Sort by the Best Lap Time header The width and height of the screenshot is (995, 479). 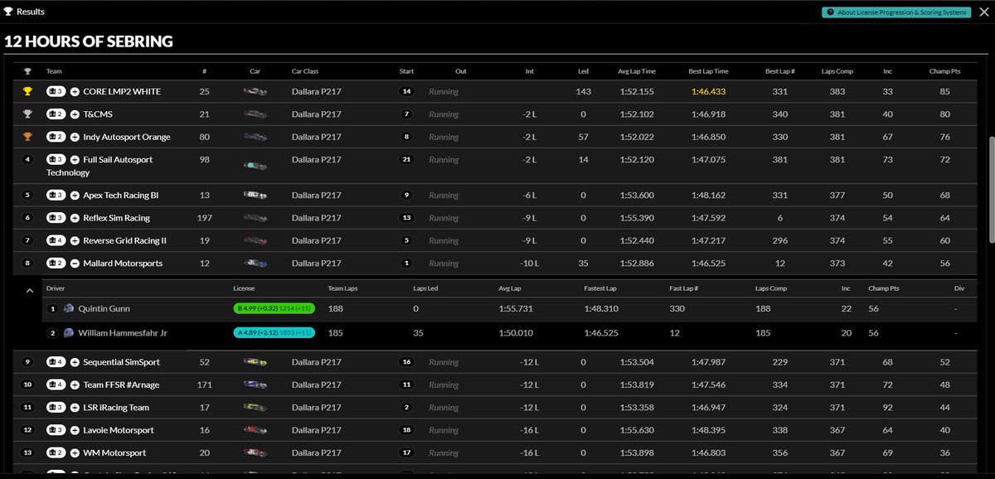coord(709,71)
